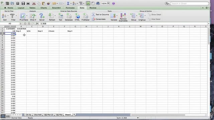The image size is (214, 120).
Task: Open the ribbon Sort dropdown arrow
Action: (8, 16)
